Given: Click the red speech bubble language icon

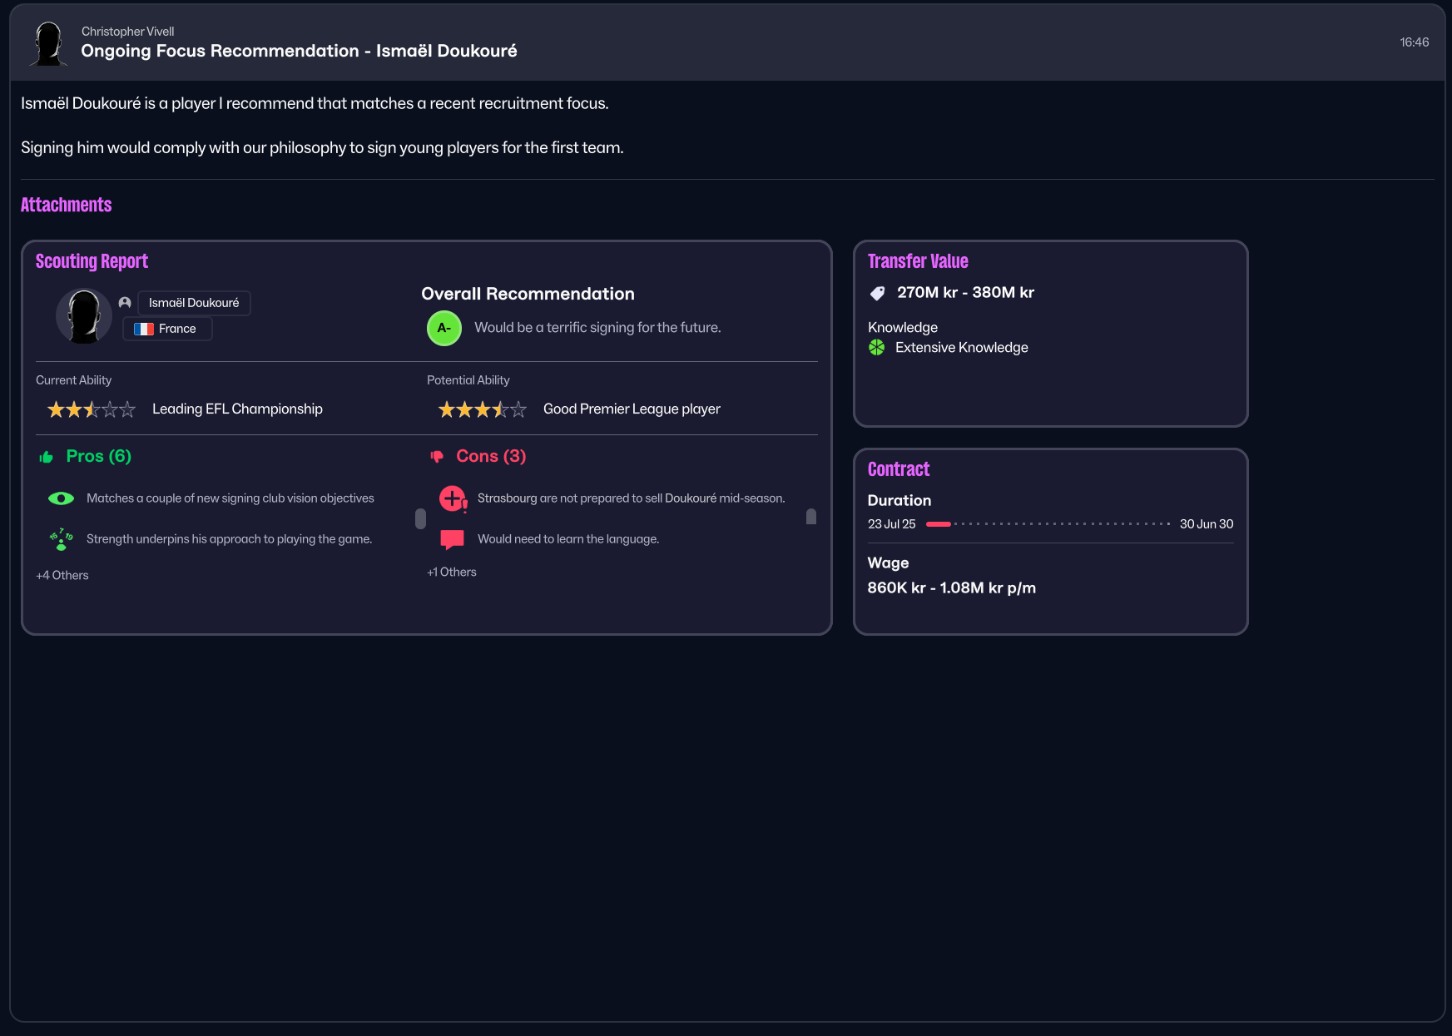Looking at the screenshot, I should [x=452, y=539].
